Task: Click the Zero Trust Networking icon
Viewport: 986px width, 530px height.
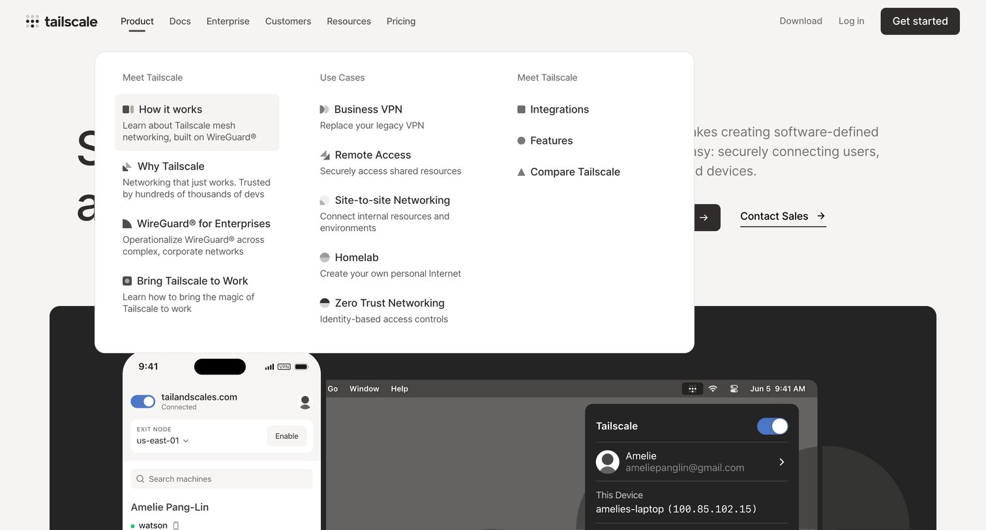Action: (x=325, y=303)
